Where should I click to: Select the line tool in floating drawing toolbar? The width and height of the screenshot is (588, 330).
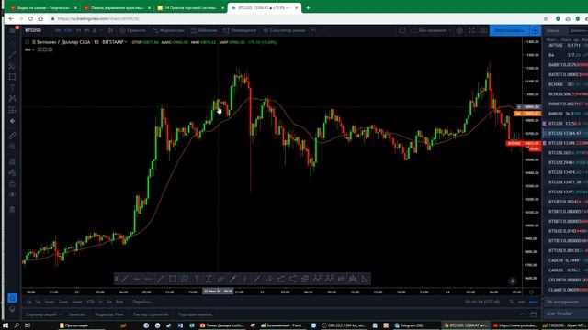pyautogui.click(x=125, y=279)
